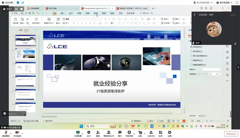Select the second slide thumbnail
This screenshot has width=240, height=138.
pyautogui.click(x=25, y=54)
